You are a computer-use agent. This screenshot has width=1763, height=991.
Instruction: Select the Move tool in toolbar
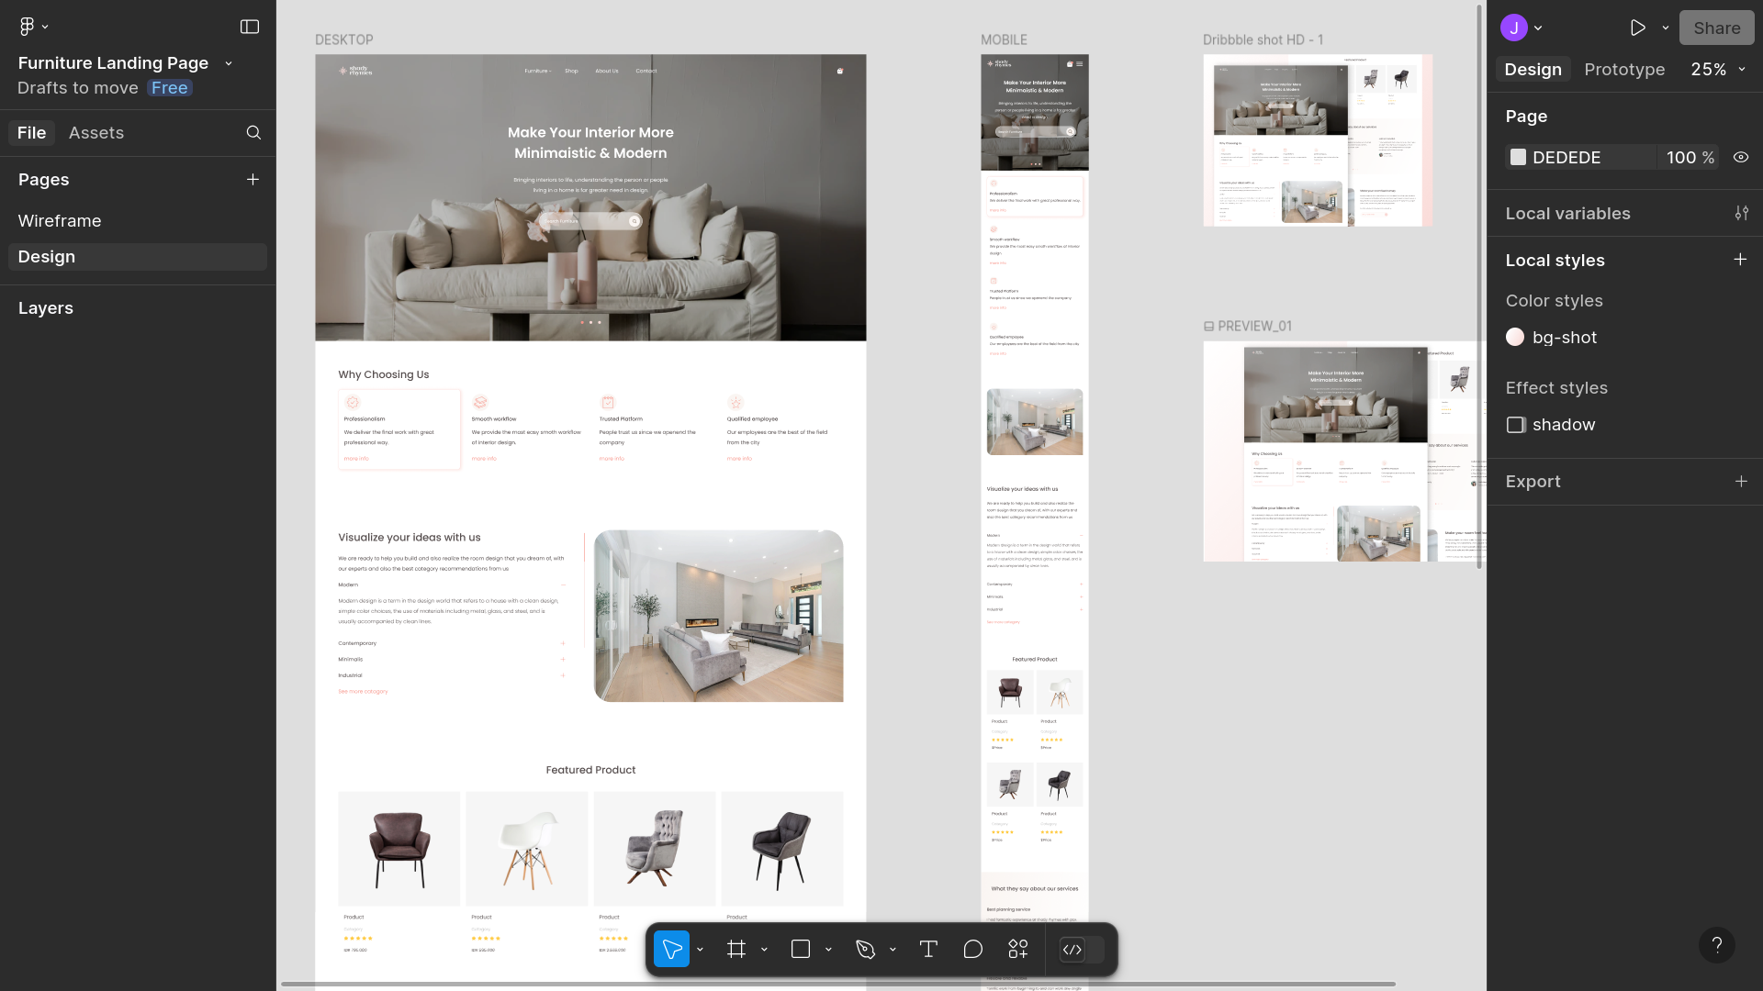671,949
